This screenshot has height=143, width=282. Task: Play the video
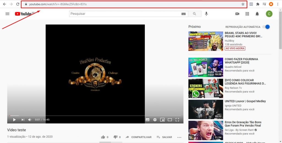[14, 120]
